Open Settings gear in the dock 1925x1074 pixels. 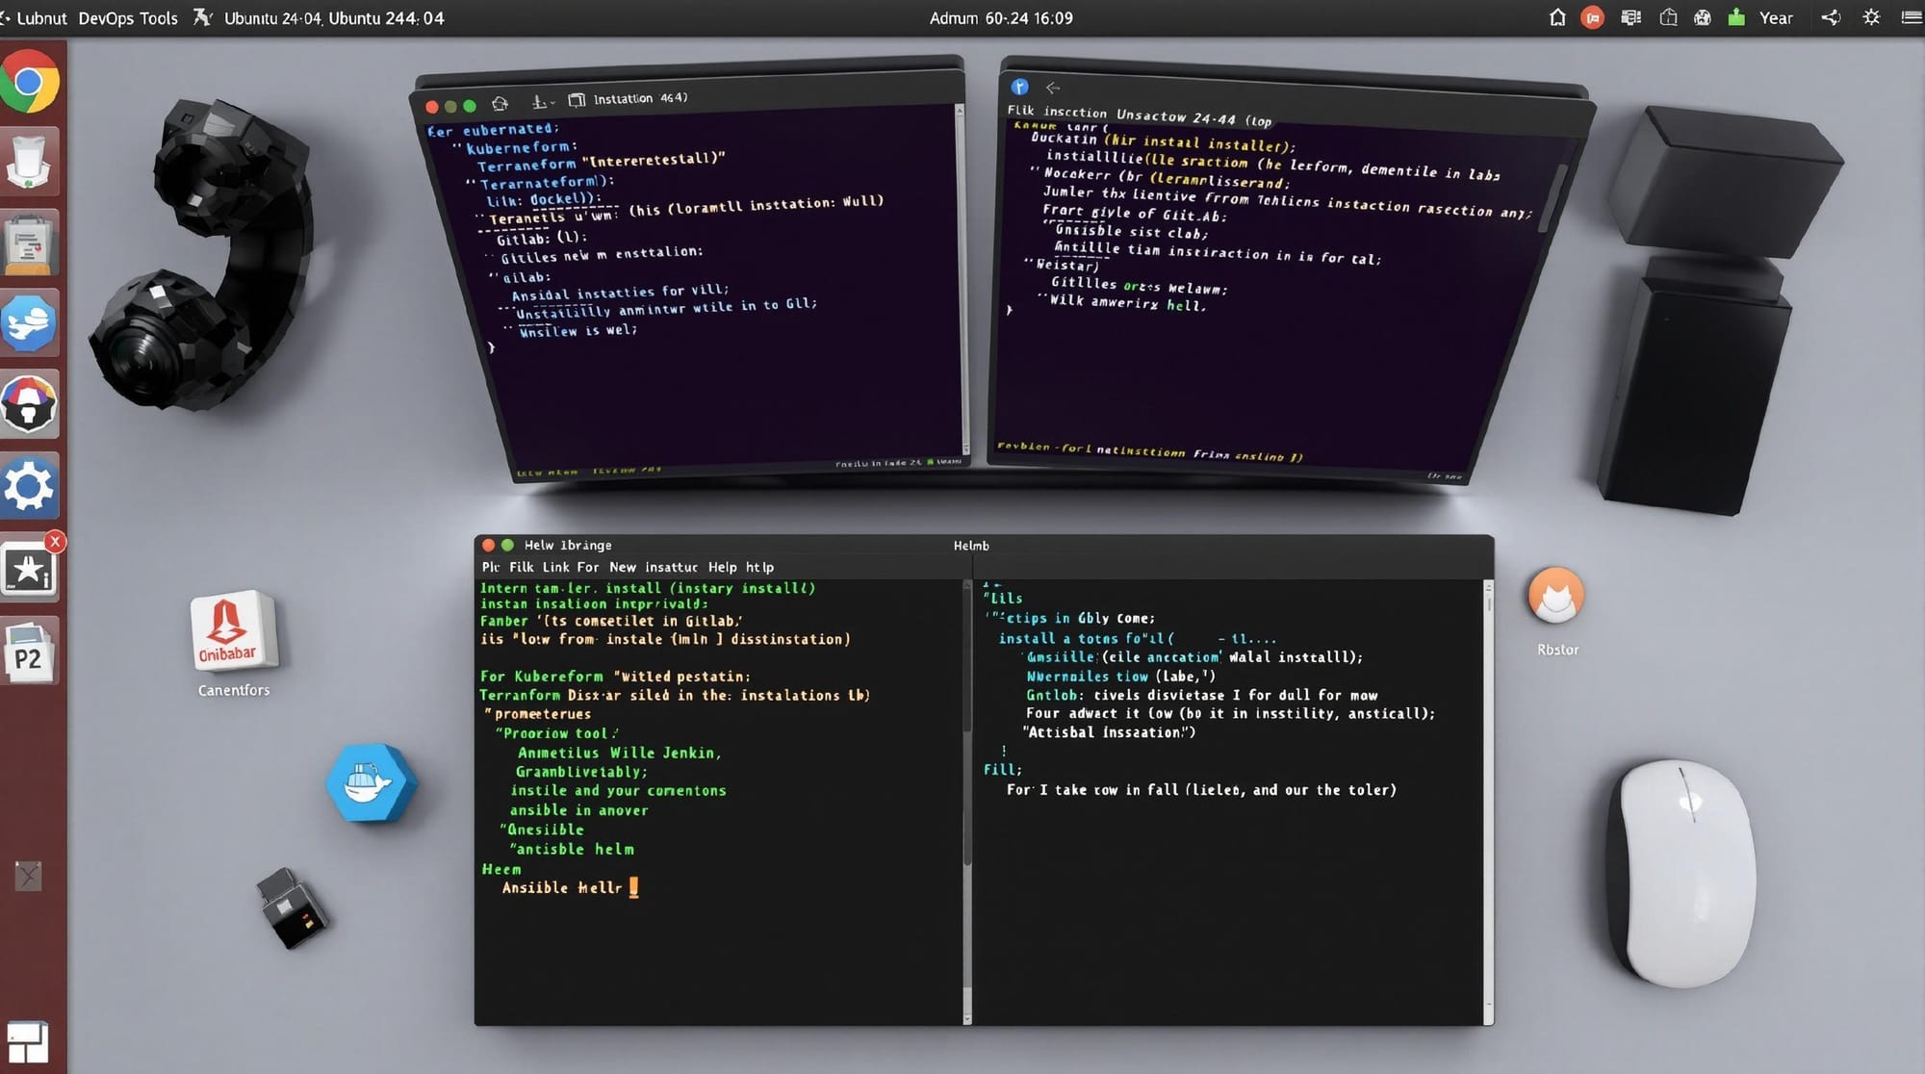point(29,486)
